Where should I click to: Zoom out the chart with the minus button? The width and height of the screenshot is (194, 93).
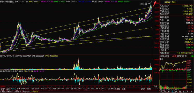tap(157, 89)
